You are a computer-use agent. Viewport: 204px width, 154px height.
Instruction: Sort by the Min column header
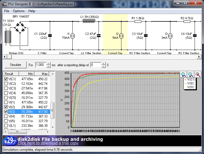[x=27, y=74]
